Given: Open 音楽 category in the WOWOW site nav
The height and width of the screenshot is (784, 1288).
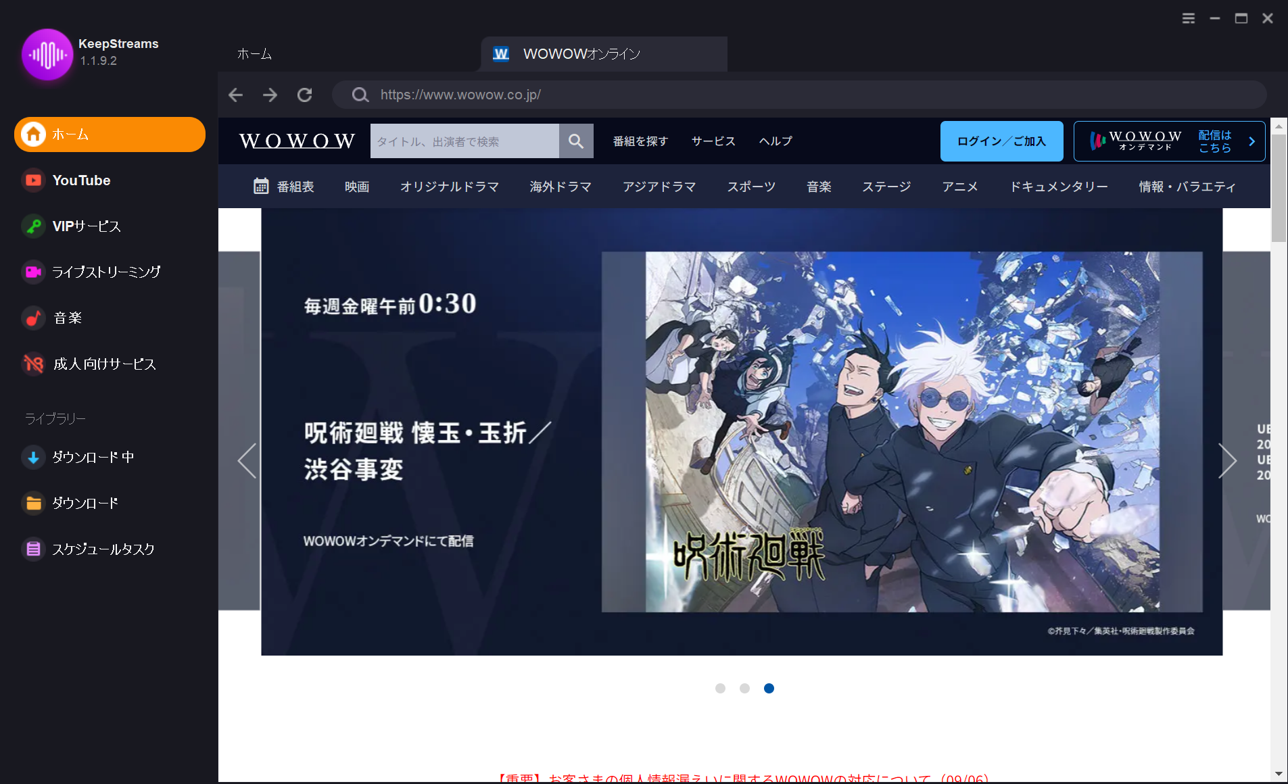Looking at the screenshot, I should point(819,187).
